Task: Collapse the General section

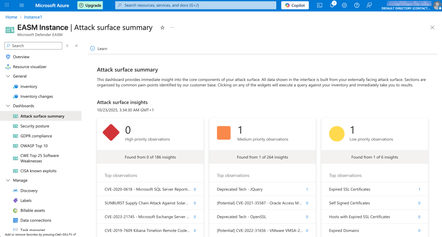Action: pos(8,76)
